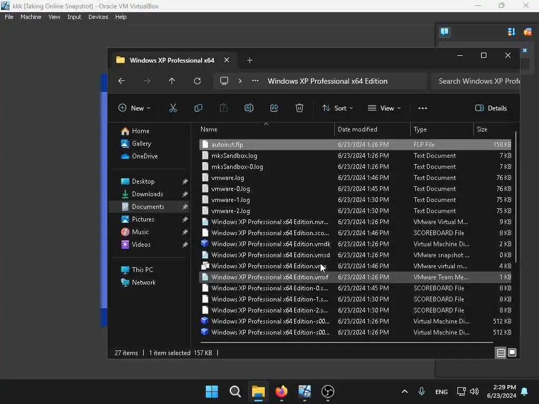Screen dimensions: 539x404
Task: Click the Search Windows XP Professional field
Action: pos(476,81)
